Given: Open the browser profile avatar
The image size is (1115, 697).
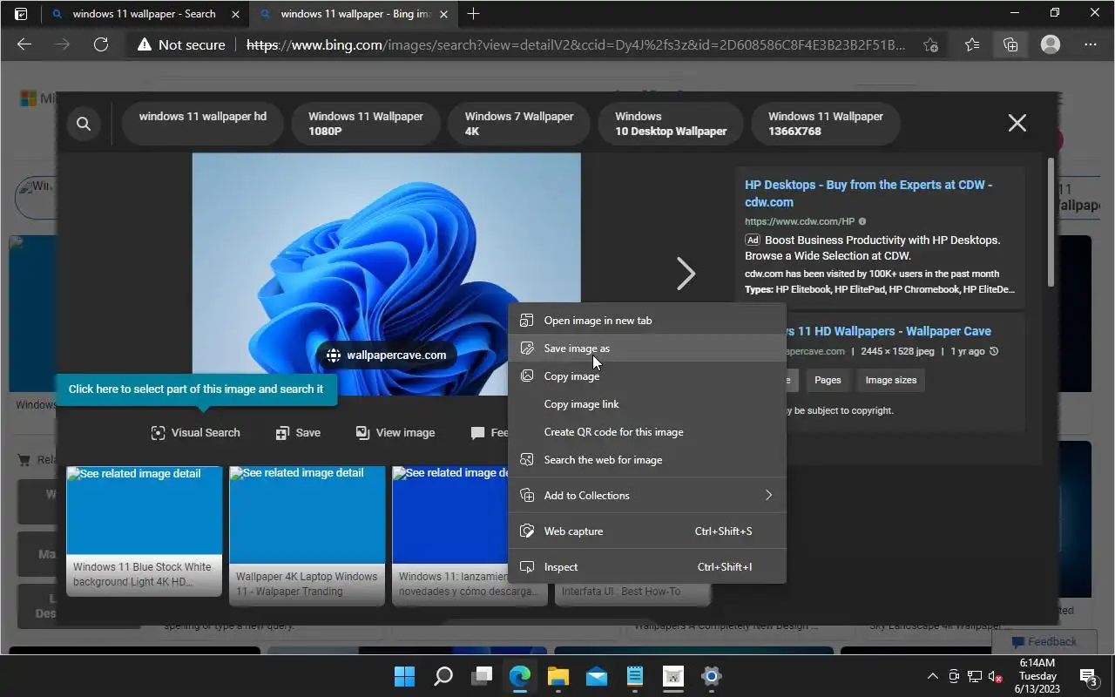Looking at the screenshot, I should pyautogui.click(x=1051, y=44).
